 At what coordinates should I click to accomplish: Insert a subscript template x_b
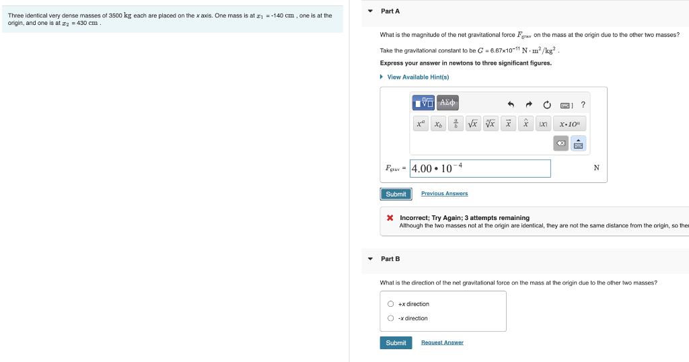(438, 124)
